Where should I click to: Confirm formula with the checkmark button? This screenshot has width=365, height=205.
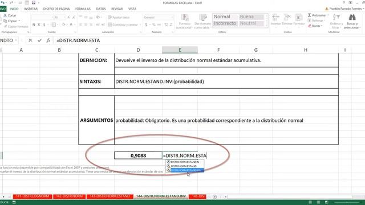[39, 40]
